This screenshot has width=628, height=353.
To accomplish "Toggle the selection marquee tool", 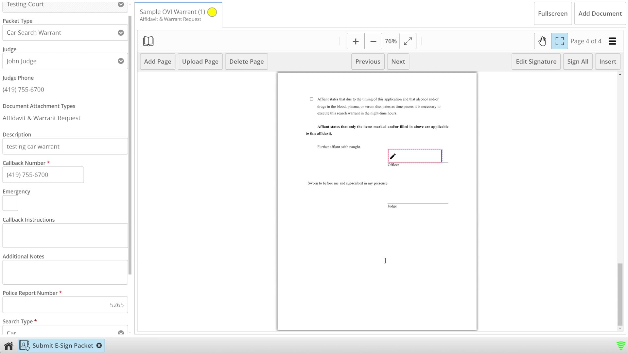I will 559,41.
